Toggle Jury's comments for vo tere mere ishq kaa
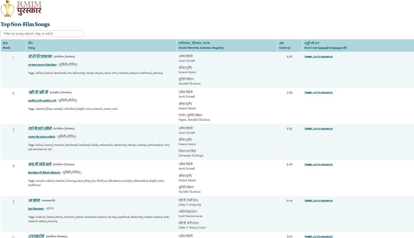This screenshot has height=238, width=414. click(x=318, y=57)
